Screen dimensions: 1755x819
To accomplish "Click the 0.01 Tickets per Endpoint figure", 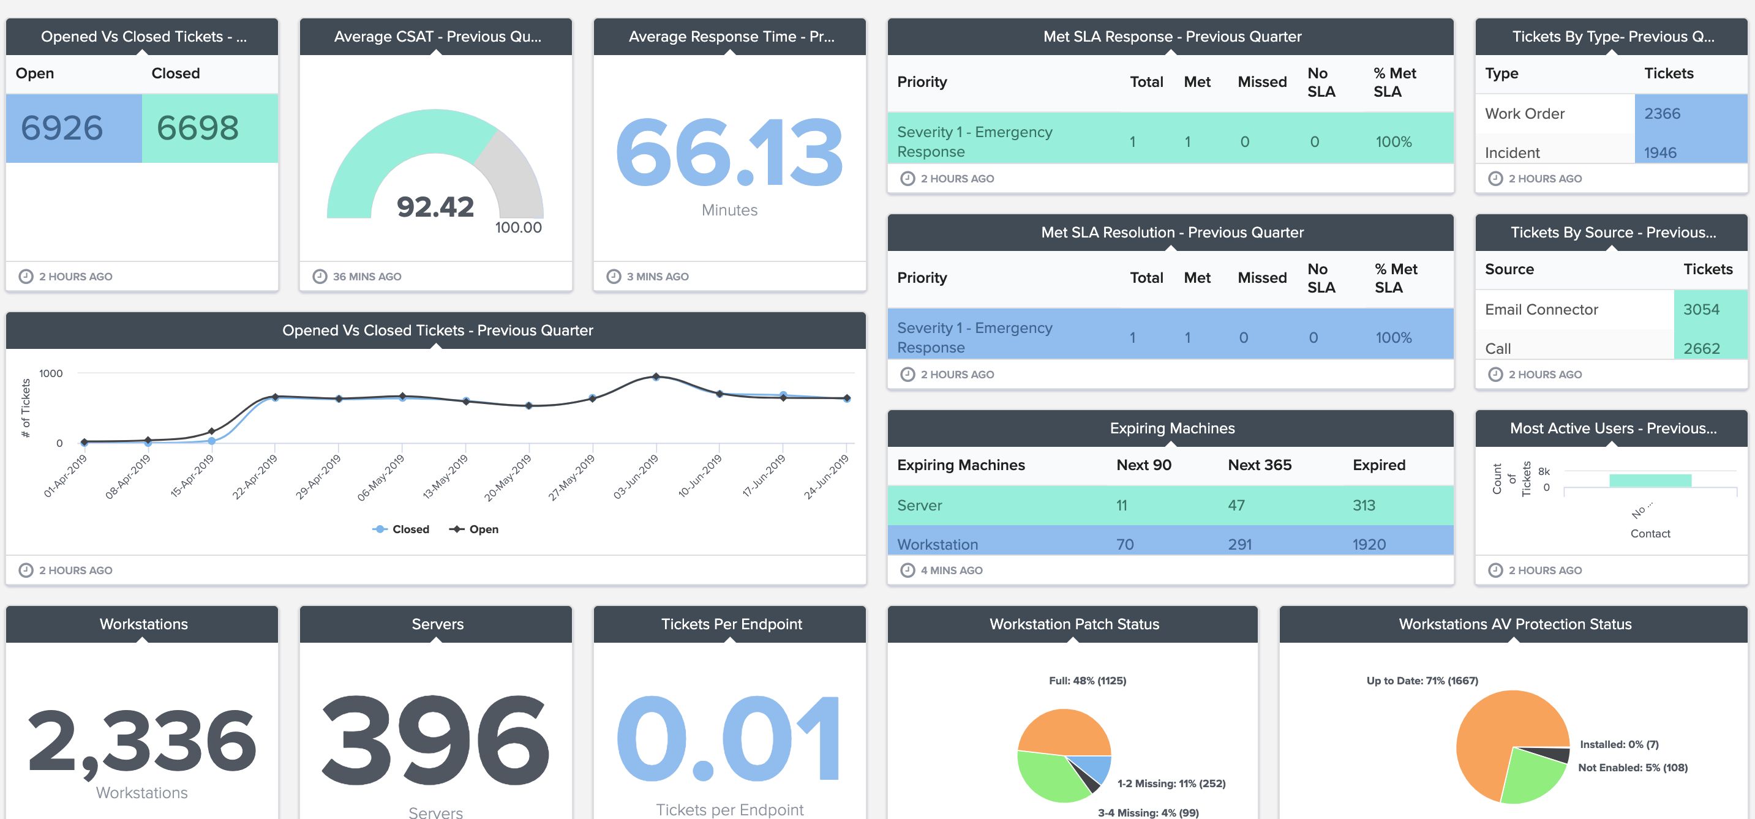I will 729,739.
